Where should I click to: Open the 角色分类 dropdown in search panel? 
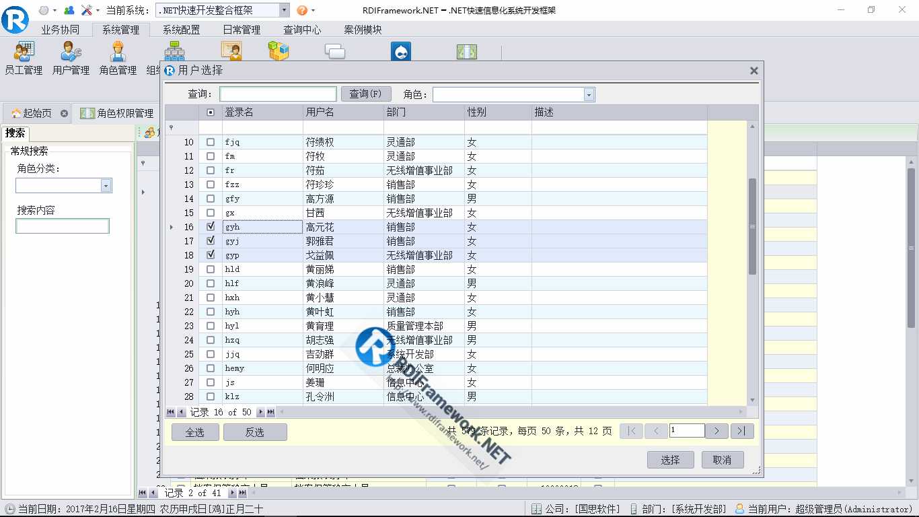pyautogui.click(x=106, y=186)
